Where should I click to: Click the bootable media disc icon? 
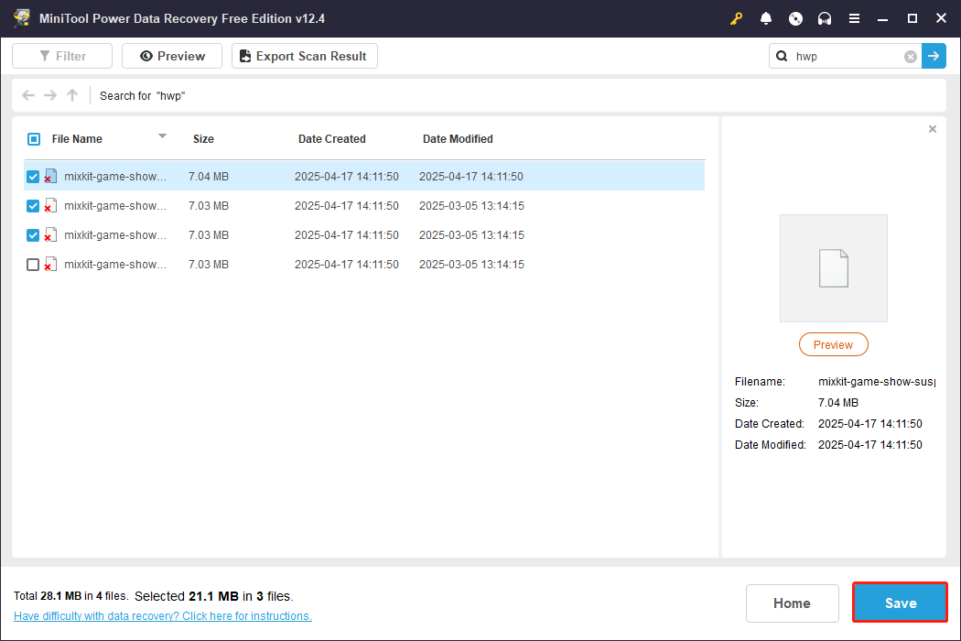click(x=795, y=18)
